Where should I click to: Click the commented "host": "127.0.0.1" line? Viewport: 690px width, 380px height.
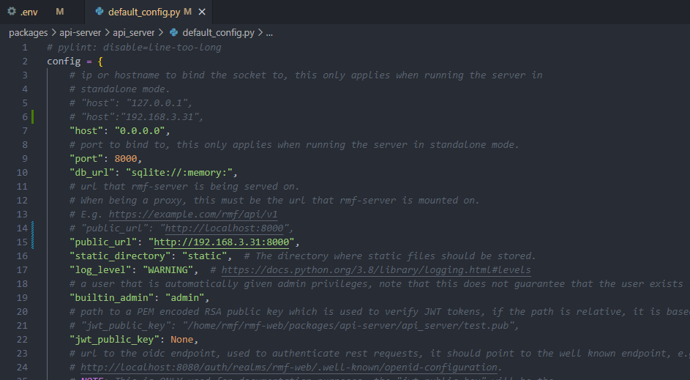click(131, 103)
